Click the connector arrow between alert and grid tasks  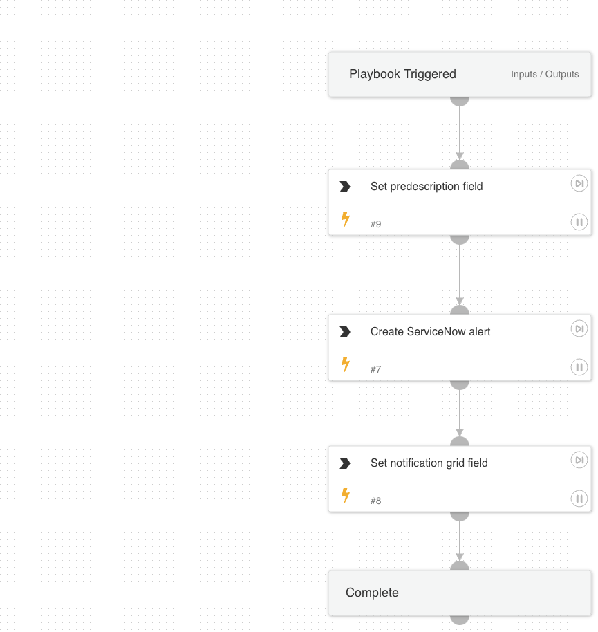pos(460,415)
